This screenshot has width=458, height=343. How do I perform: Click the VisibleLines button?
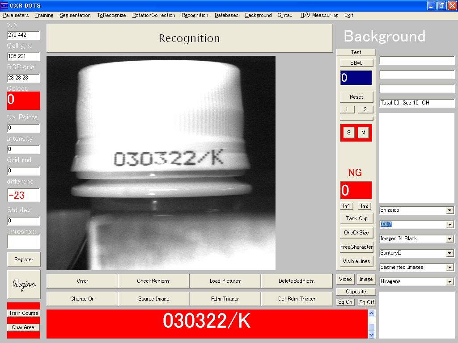click(x=356, y=261)
